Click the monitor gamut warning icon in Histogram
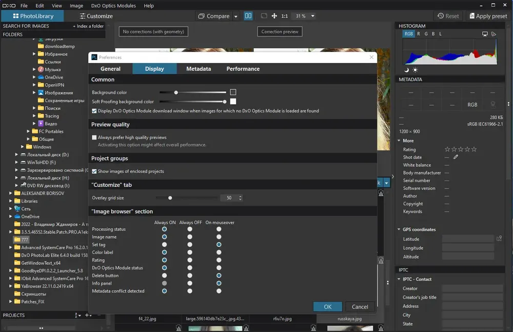This screenshot has width=513, height=332. [x=485, y=34]
